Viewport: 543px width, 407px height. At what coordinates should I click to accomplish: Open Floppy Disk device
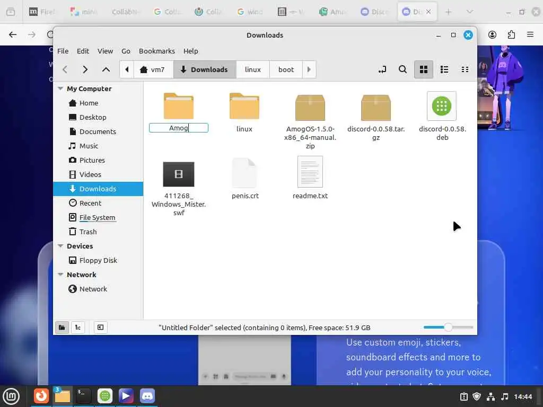[98, 260]
